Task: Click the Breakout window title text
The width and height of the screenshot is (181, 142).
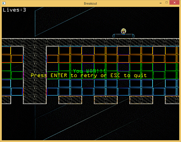Action: (x=91, y=3)
